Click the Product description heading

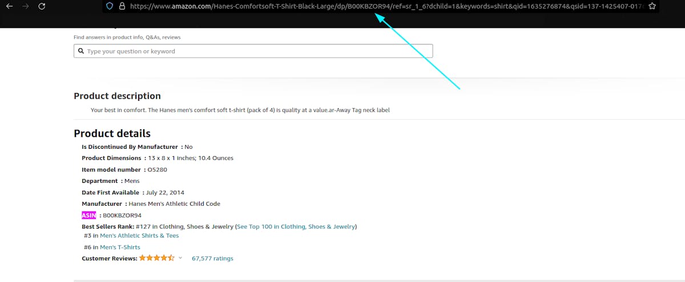117,96
